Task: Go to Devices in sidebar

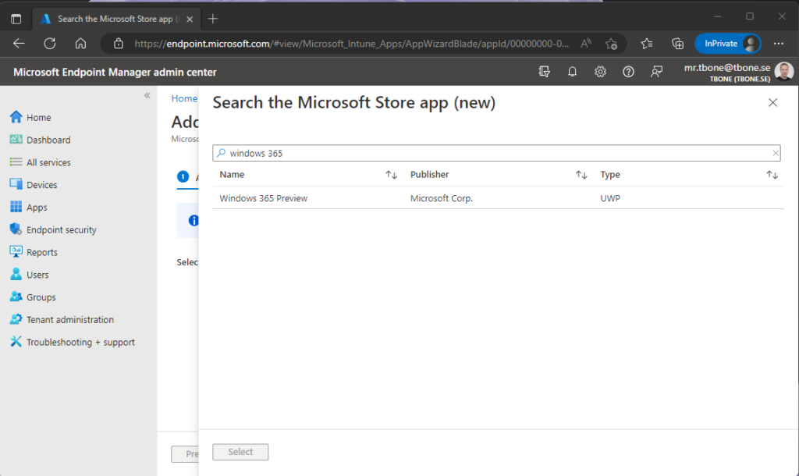Action: [34, 184]
